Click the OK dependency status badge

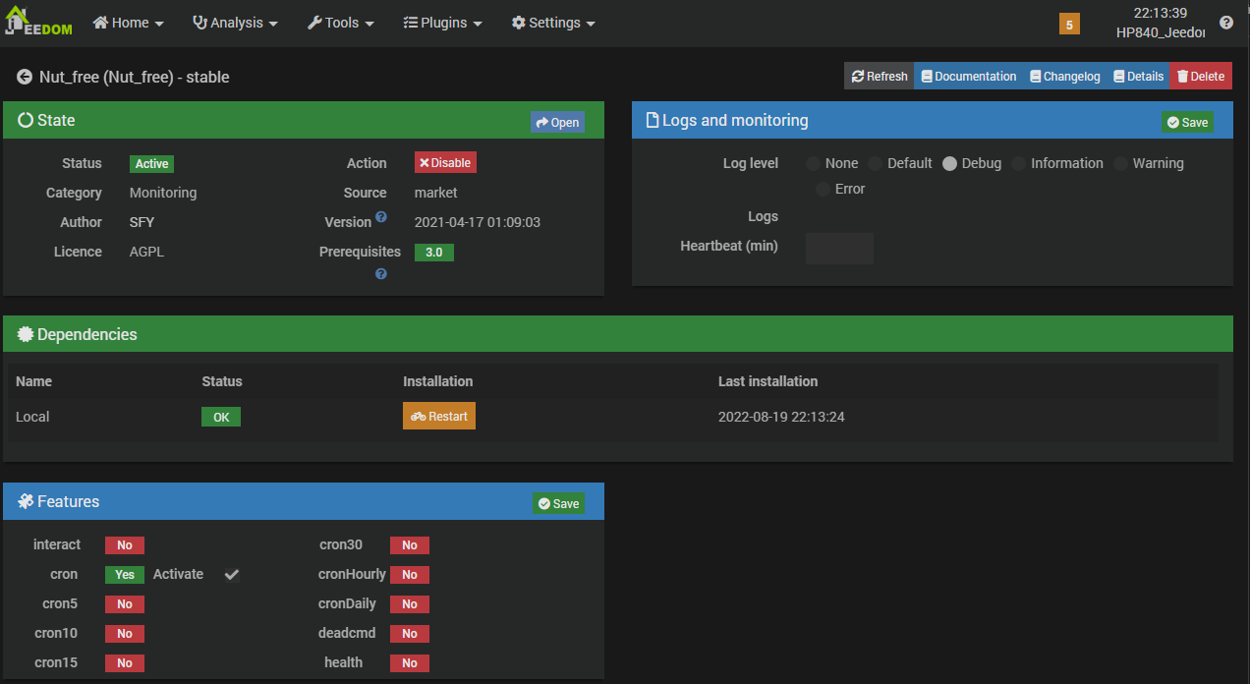coord(221,417)
